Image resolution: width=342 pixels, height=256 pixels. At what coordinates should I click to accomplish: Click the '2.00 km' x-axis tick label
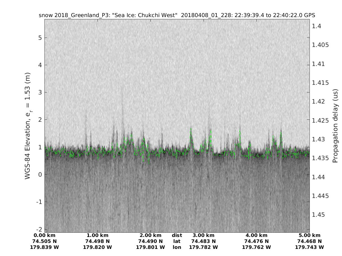[150, 236]
